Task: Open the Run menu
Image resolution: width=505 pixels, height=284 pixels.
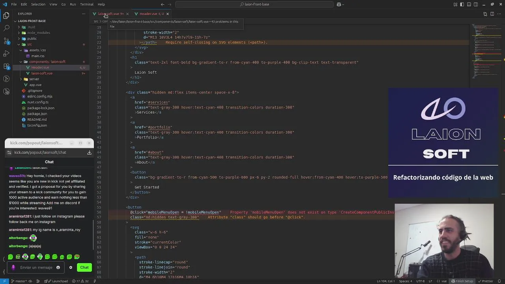Action: (x=73, y=4)
